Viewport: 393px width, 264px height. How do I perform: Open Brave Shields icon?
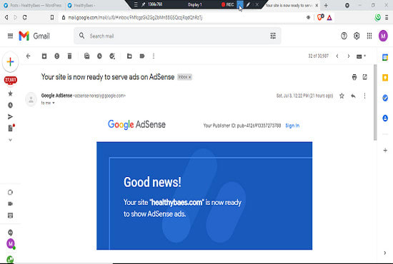click(320, 17)
